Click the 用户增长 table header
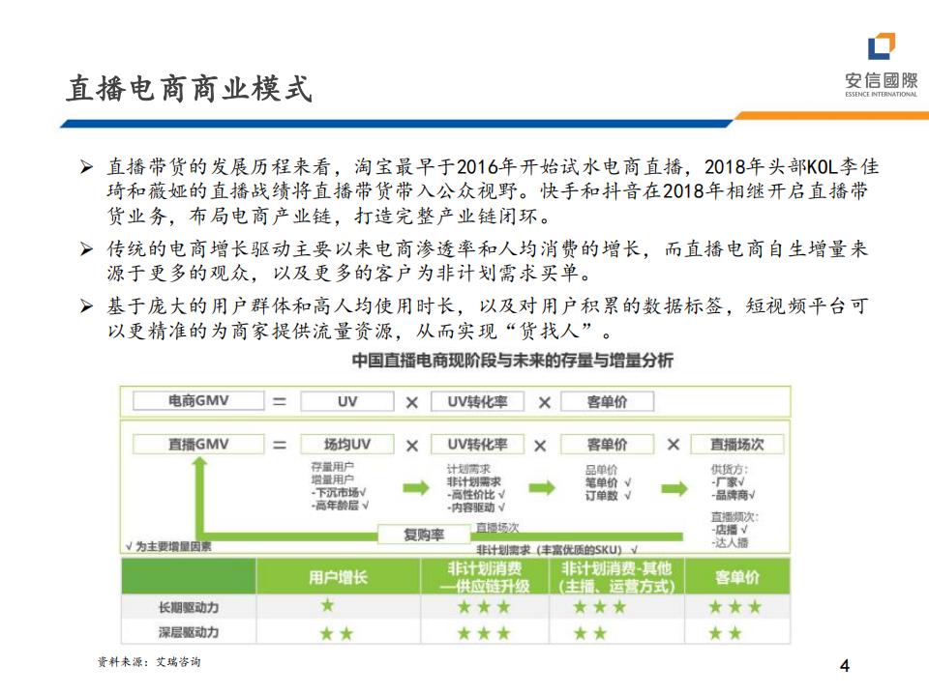This screenshot has width=929, height=696. click(x=339, y=577)
